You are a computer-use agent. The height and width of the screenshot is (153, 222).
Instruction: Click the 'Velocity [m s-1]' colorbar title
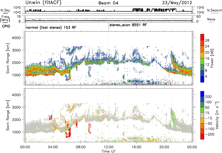coord(217,115)
